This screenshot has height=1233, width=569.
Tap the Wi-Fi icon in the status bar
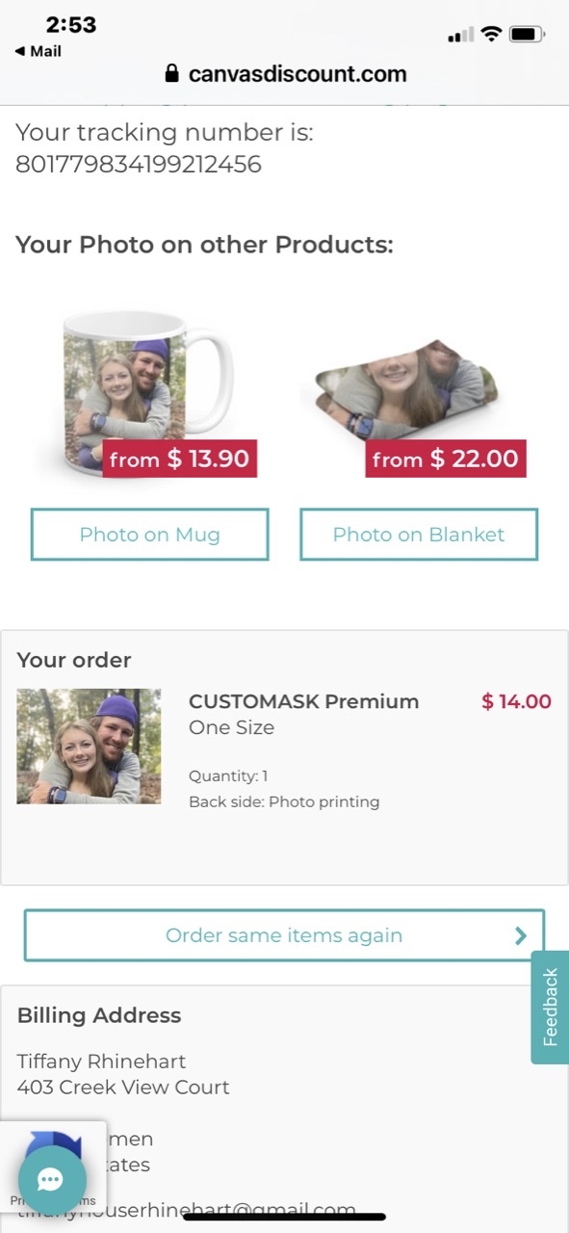click(x=491, y=32)
